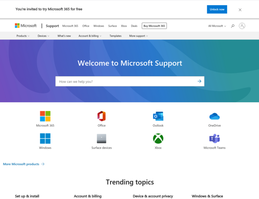Open the OneDrive cloud icon
The width and height of the screenshot is (259, 199).
214,116
